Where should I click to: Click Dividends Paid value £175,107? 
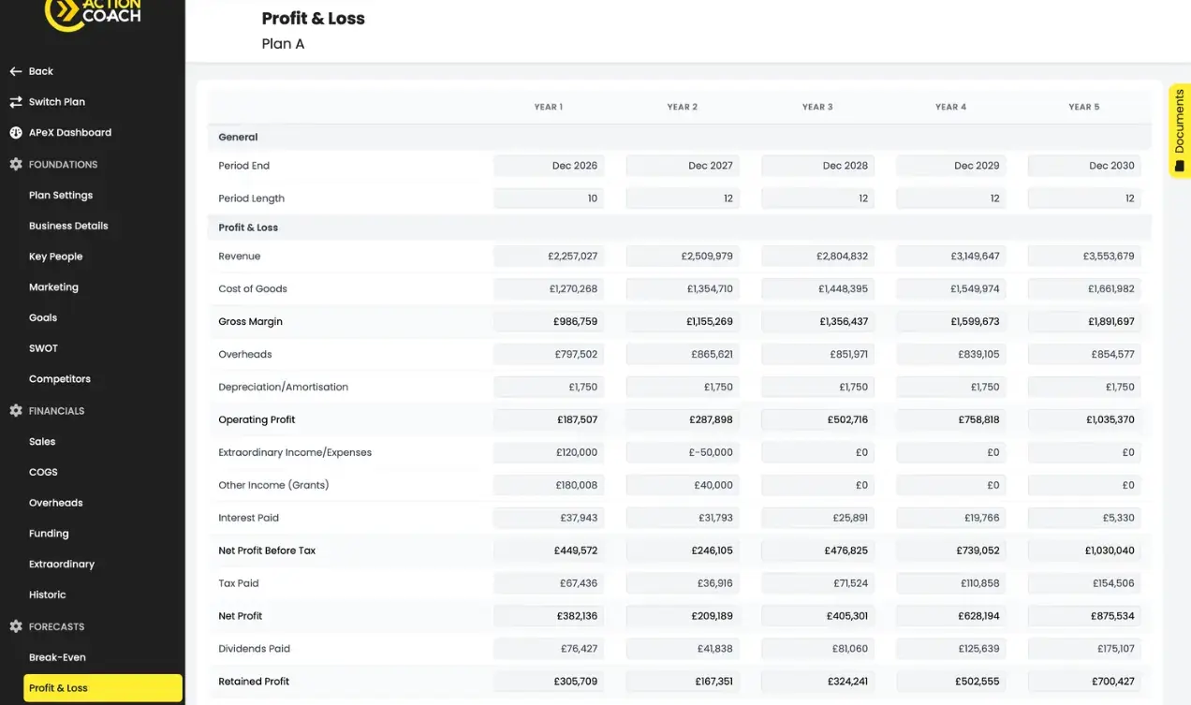pyautogui.click(x=1084, y=649)
